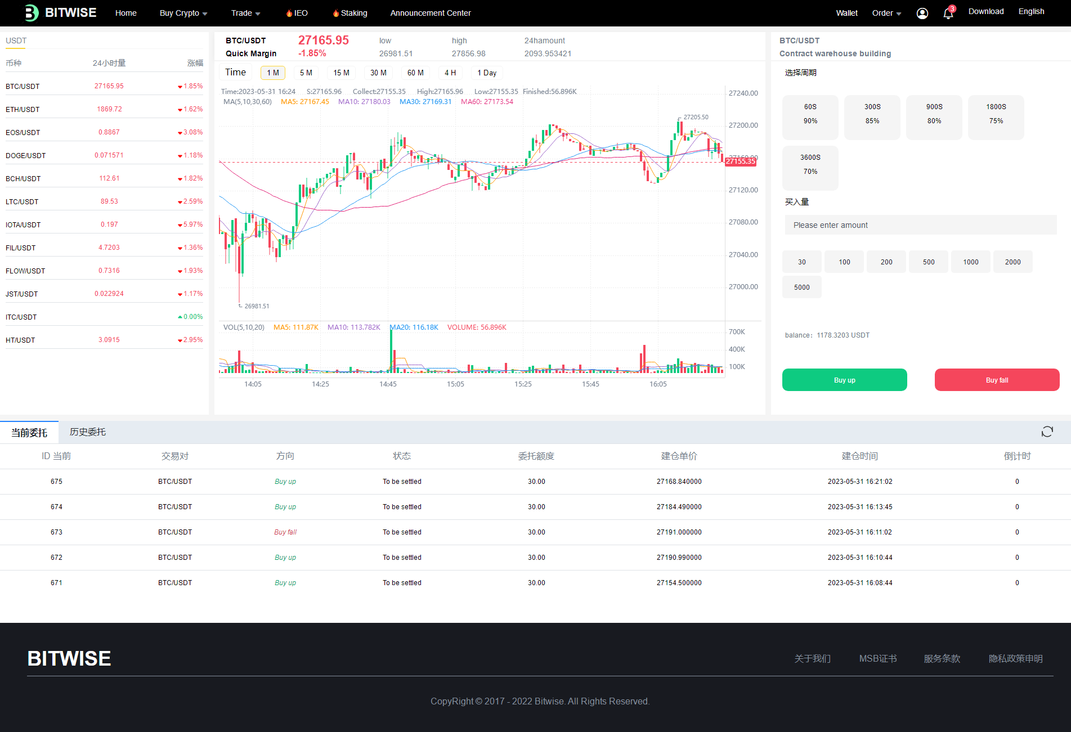Screen dimensions: 1071x732
Task: Open the user account profile icon
Action: (922, 13)
